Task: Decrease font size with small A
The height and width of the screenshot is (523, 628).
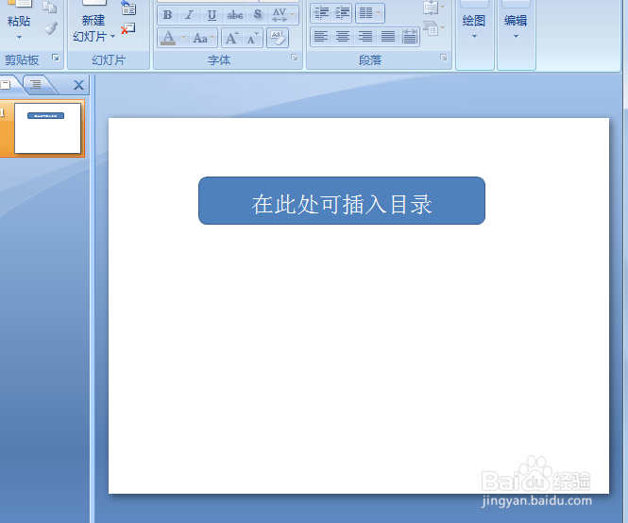Action: [x=253, y=38]
